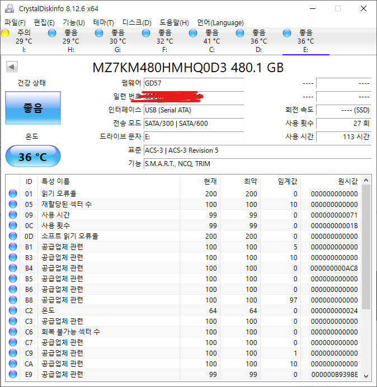Click the CrystalDiskInfo title bar app icon
The image size is (377, 387).
10,8
